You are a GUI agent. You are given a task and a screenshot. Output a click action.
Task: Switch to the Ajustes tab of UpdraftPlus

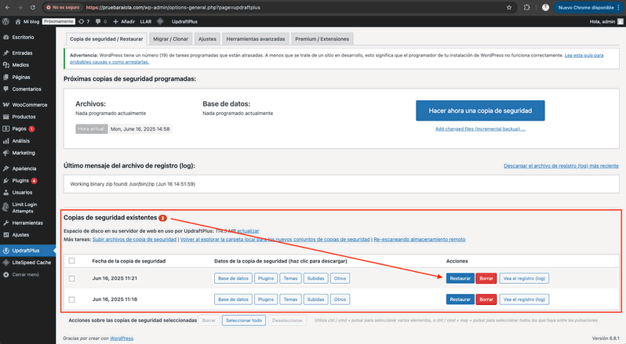207,38
